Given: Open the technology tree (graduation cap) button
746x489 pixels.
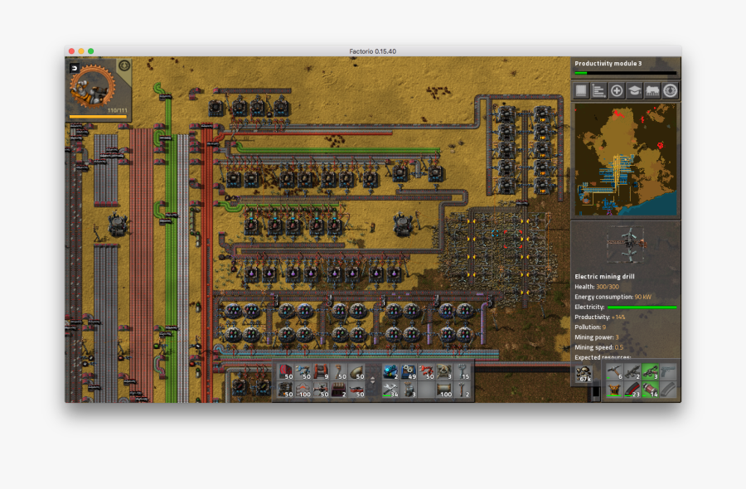Looking at the screenshot, I should click(x=634, y=91).
